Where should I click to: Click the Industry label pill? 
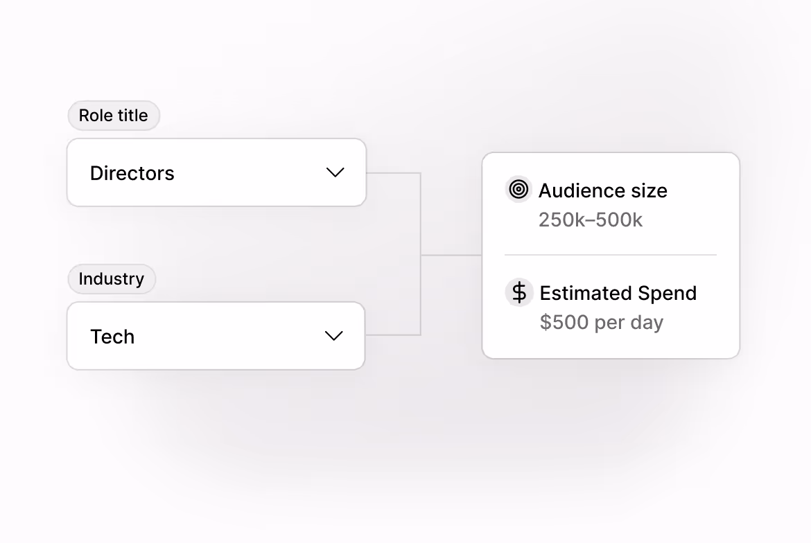[x=112, y=279]
